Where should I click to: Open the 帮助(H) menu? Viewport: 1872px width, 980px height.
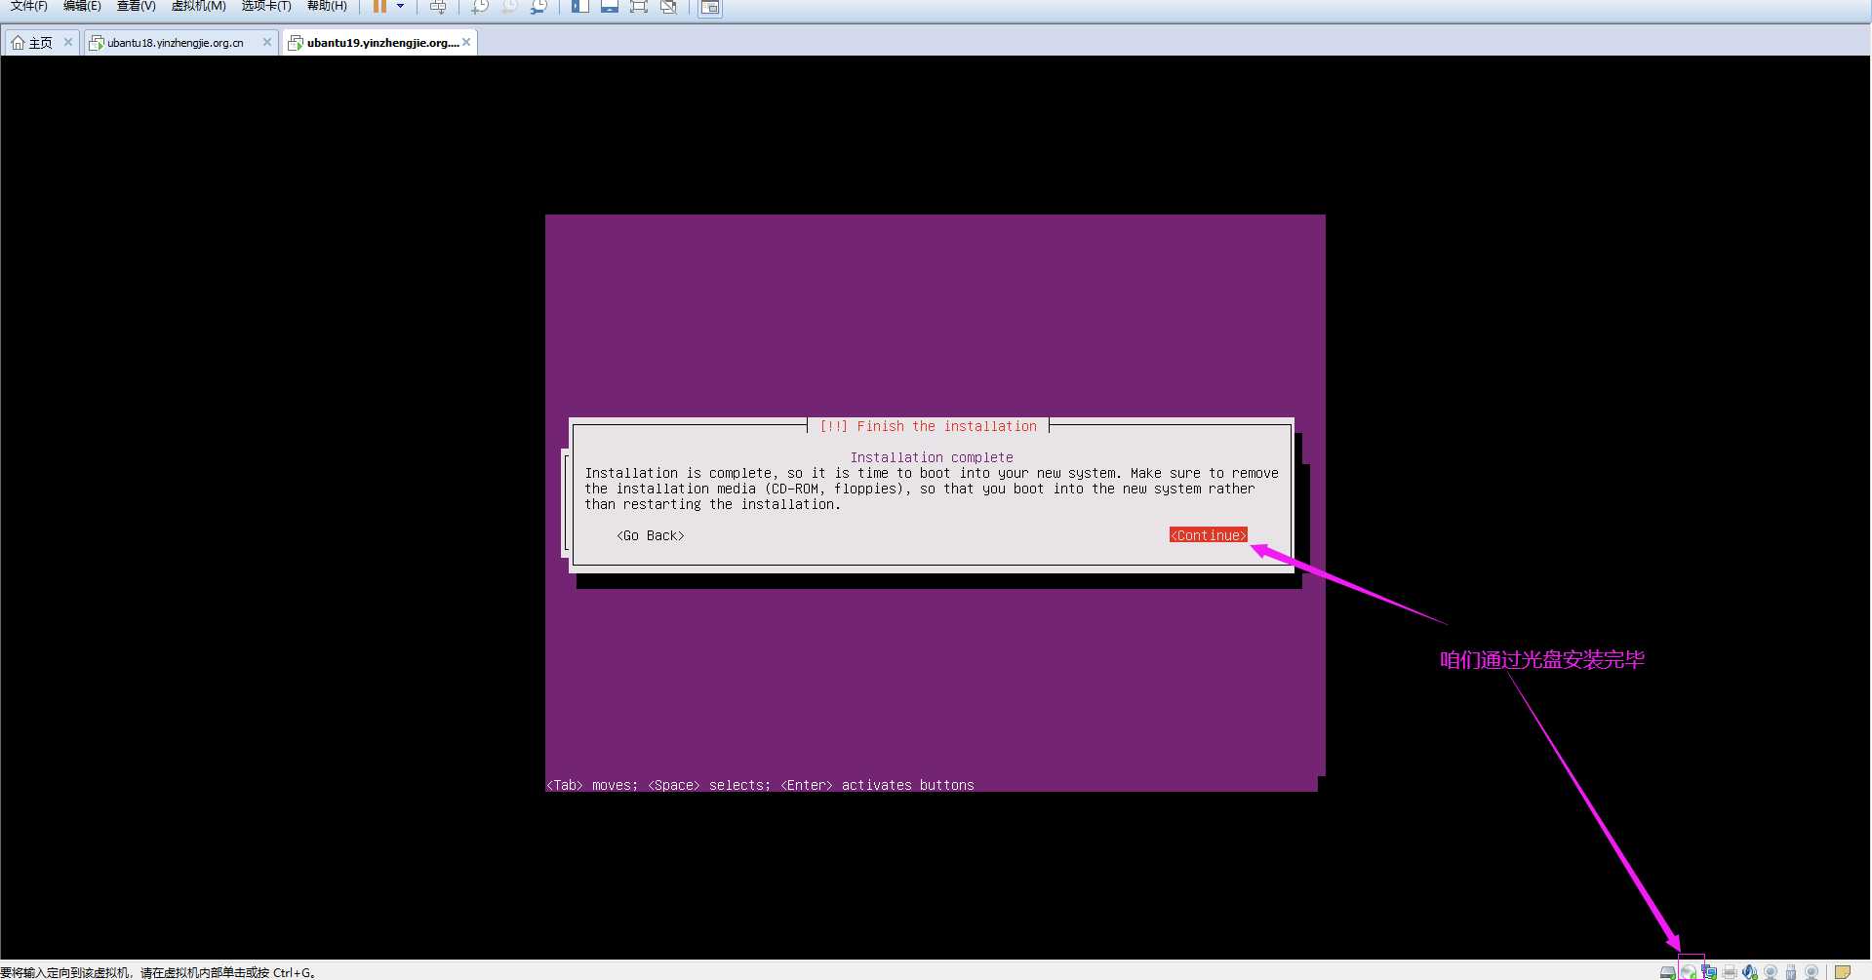(x=327, y=6)
